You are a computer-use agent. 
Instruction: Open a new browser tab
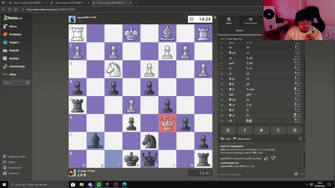point(136,3)
